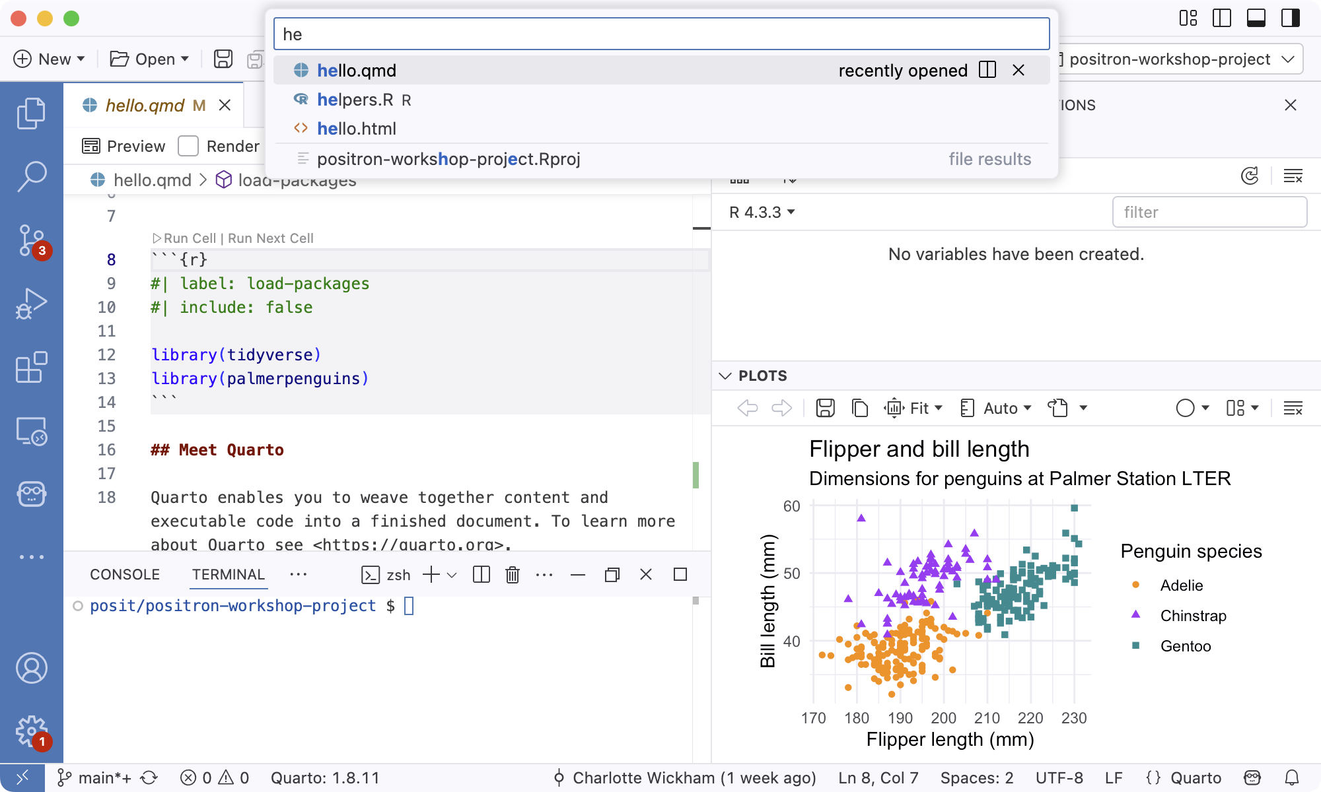
Task: Open remote window button in status bar
Action: click(22, 778)
